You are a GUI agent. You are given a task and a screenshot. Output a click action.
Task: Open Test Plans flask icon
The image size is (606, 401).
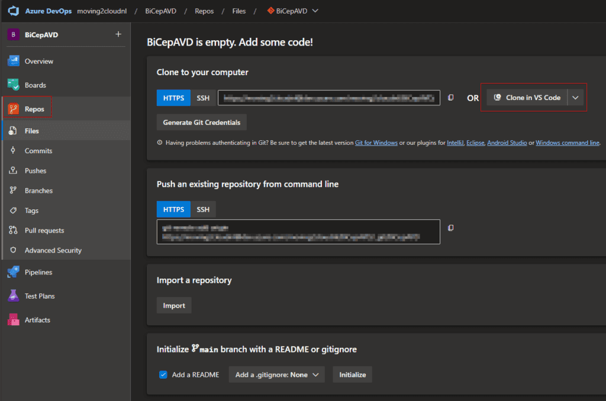click(x=14, y=296)
